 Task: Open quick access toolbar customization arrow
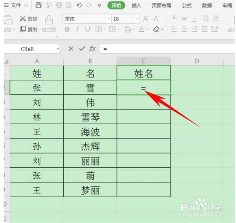(x=100, y=6)
